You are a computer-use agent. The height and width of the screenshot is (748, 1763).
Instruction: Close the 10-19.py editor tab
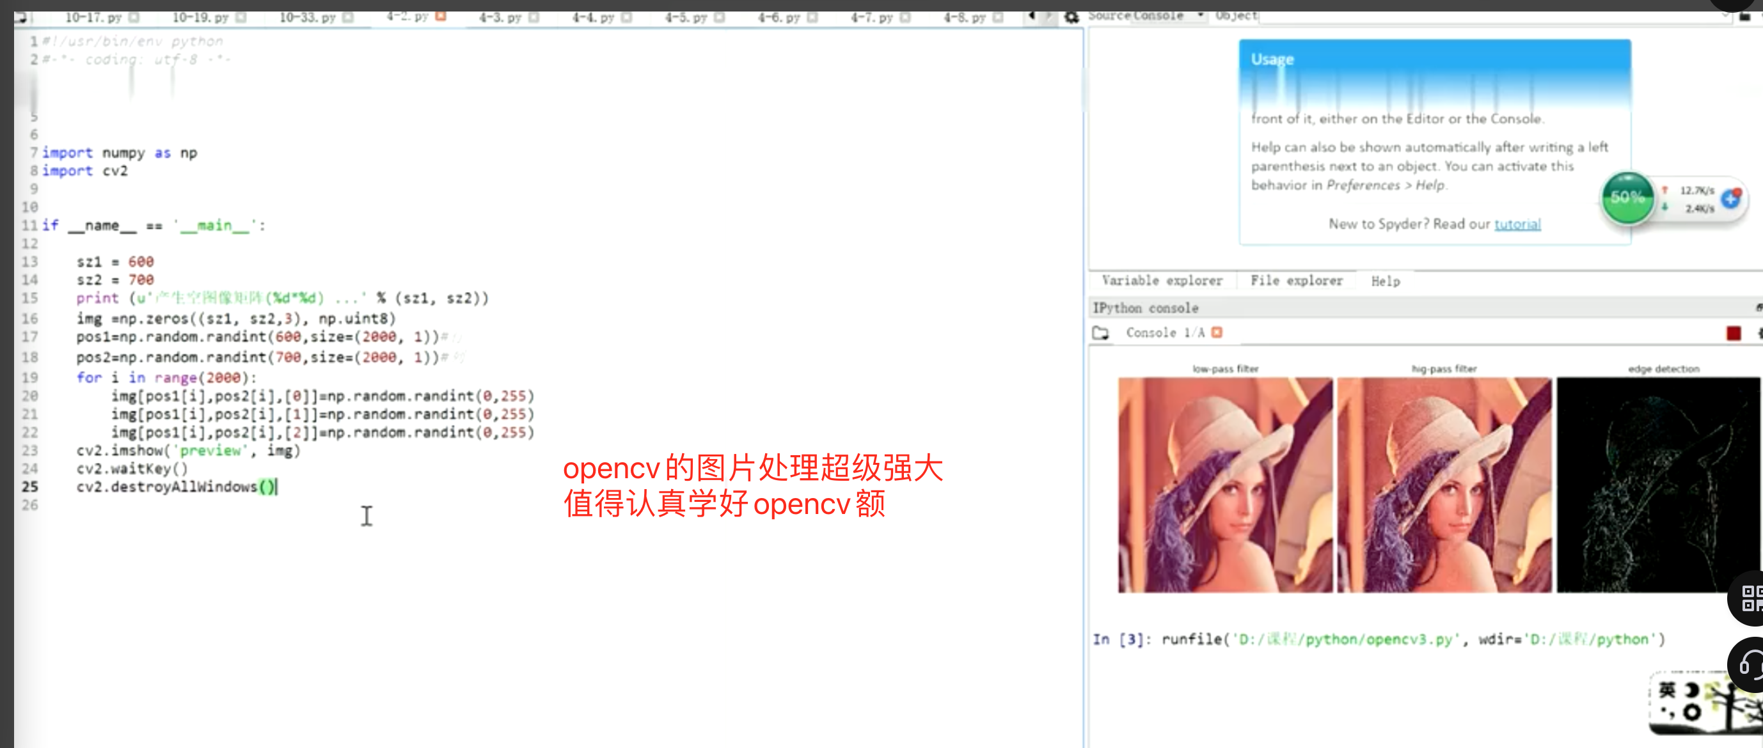[x=241, y=17]
